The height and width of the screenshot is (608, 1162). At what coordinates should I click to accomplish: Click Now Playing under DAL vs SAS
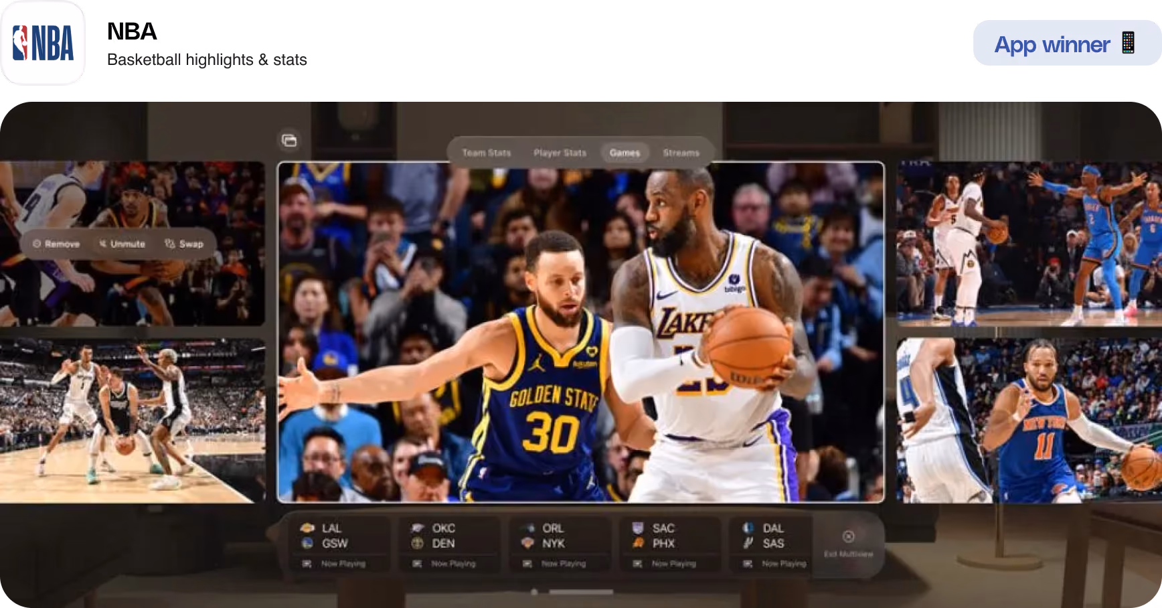[775, 564]
